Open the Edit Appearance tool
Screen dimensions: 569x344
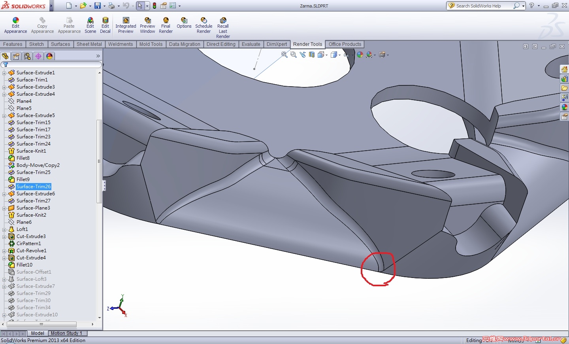tap(15, 25)
